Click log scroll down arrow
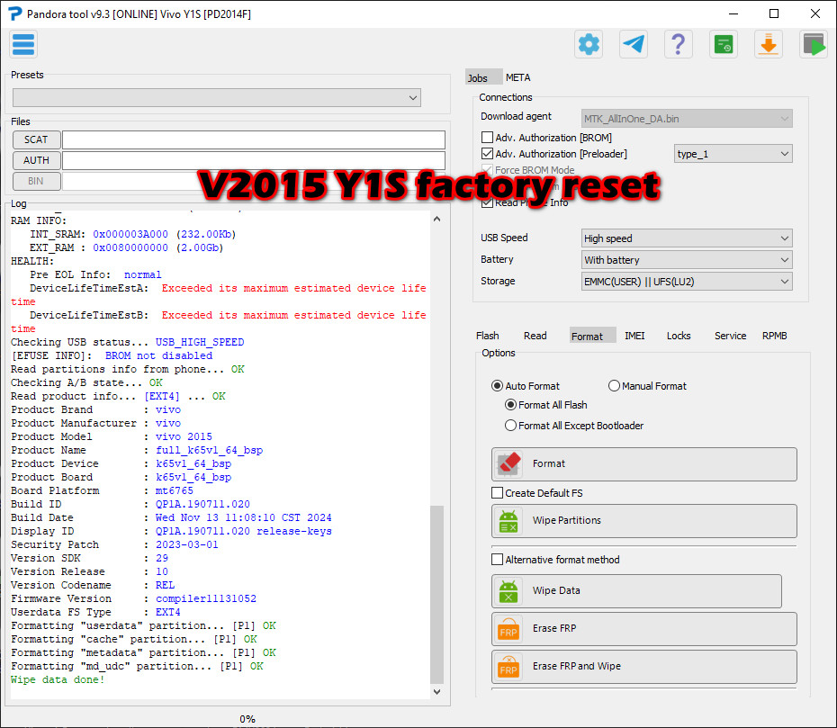837x728 pixels. coord(436,692)
